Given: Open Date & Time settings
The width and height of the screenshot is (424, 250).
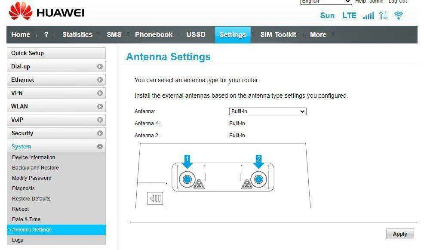Looking at the screenshot, I should coord(26,219).
